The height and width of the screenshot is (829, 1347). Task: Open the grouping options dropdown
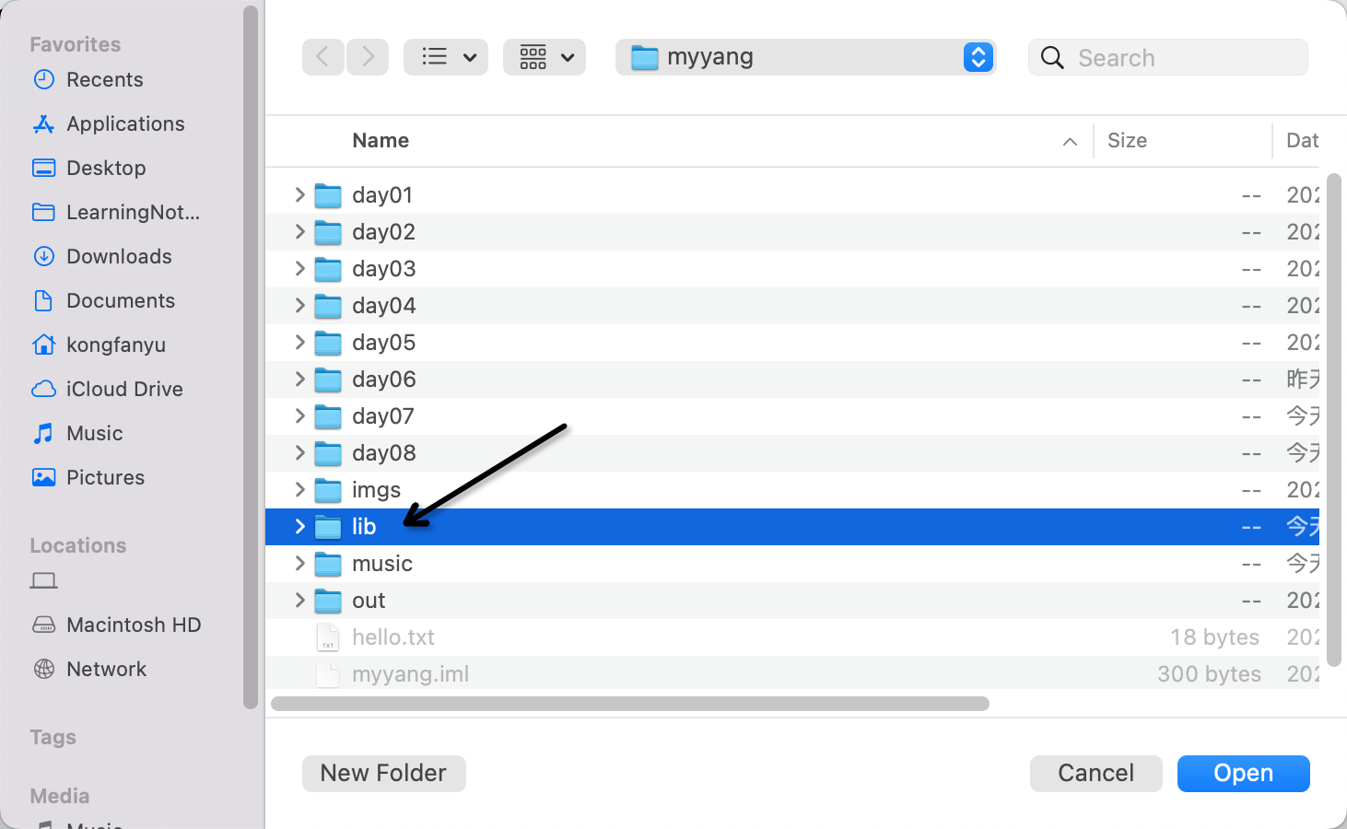click(x=545, y=57)
